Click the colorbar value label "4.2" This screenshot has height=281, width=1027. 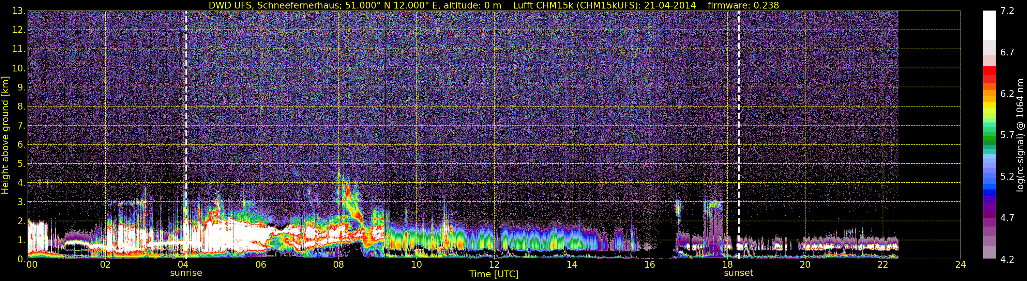pos(1007,260)
